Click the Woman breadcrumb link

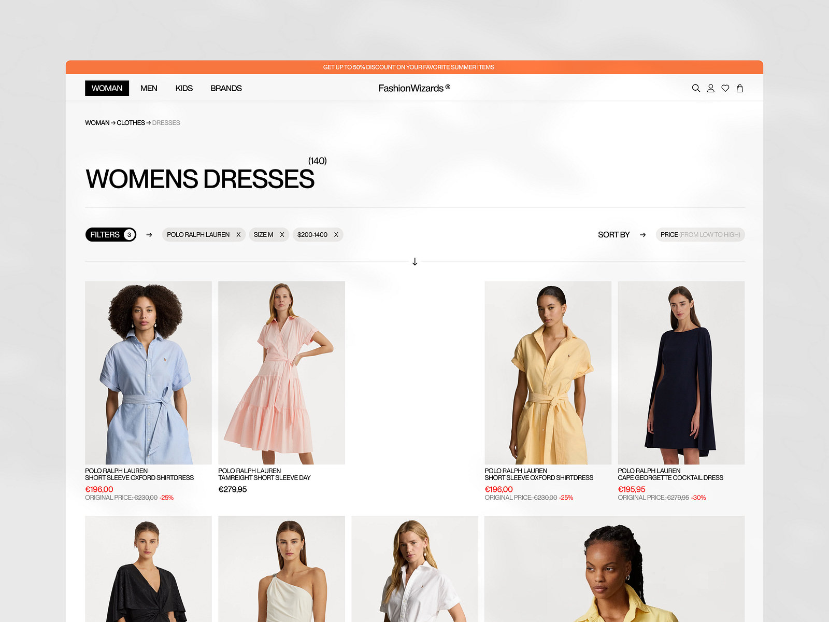click(97, 123)
